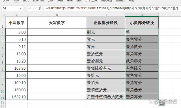Click empty cell B2 beside 8.00
Screen dimensions: 181x108
(57, 32)
